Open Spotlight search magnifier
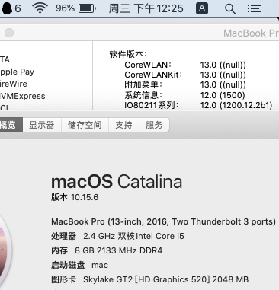This screenshot has width=279, height=290. (x=230, y=8)
